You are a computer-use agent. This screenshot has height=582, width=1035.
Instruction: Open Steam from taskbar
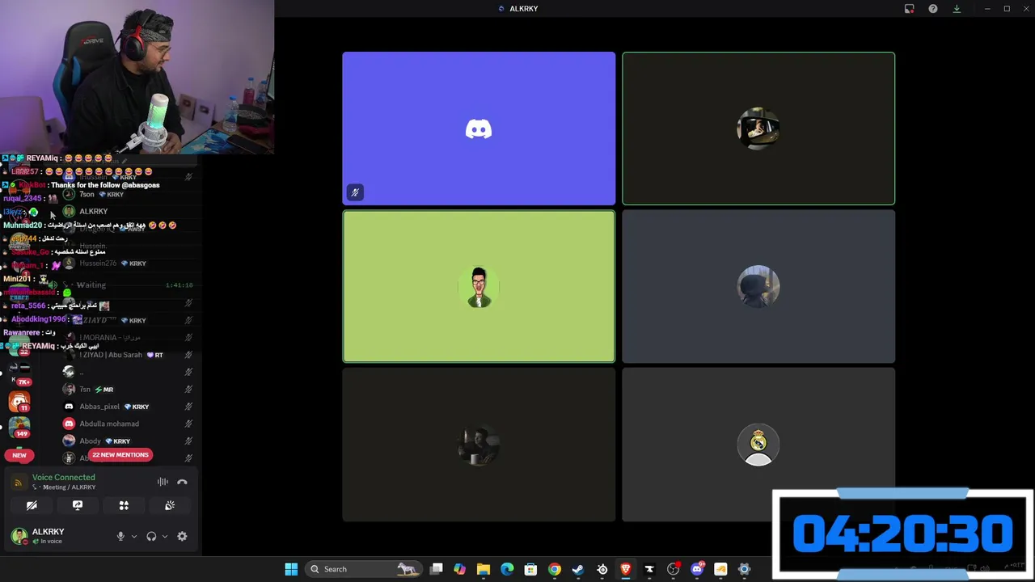click(578, 569)
